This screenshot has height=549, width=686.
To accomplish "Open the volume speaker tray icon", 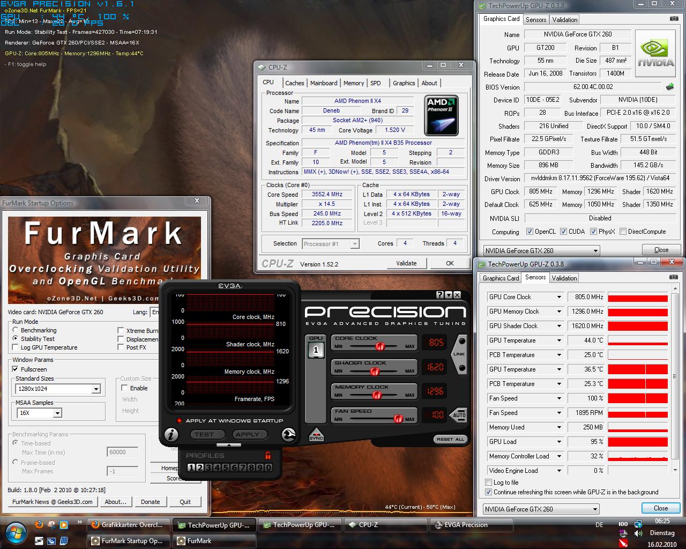I will click(638, 535).
